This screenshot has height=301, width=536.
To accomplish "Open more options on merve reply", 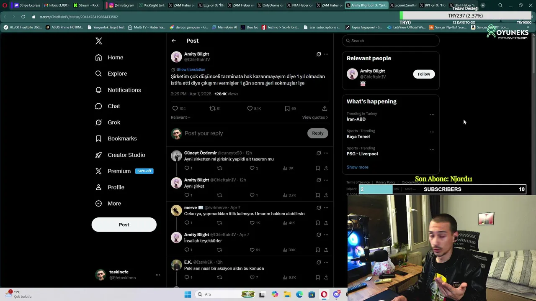I will pos(326,208).
